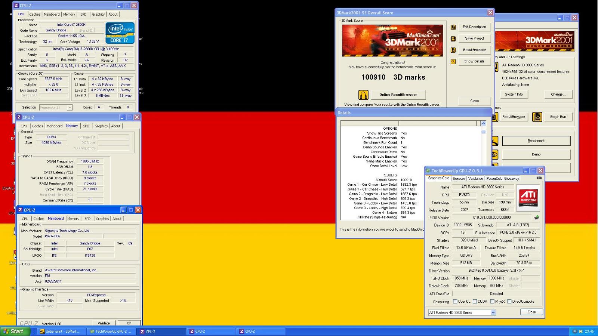Click the Save Project floppy disk icon
The width and height of the screenshot is (598, 336).
[x=453, y=38]
